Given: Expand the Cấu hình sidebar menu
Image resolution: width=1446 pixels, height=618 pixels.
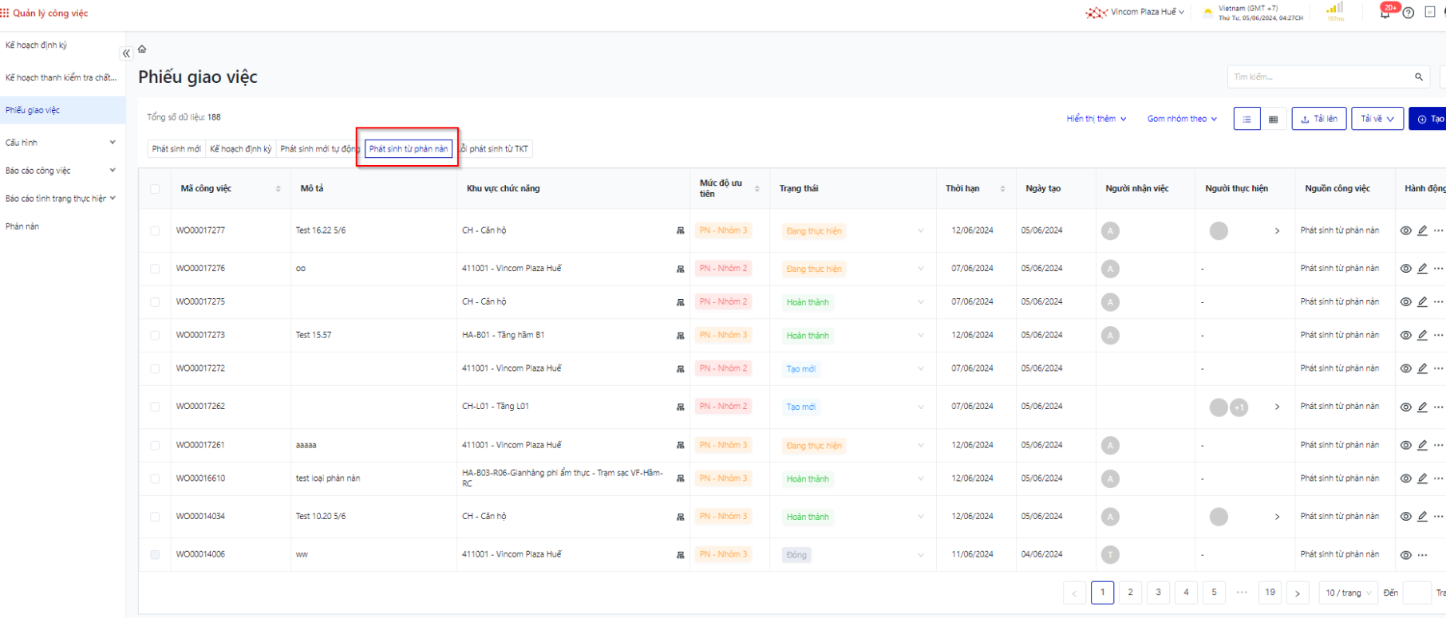Looking at the screenshot, I should click(61, 143).
